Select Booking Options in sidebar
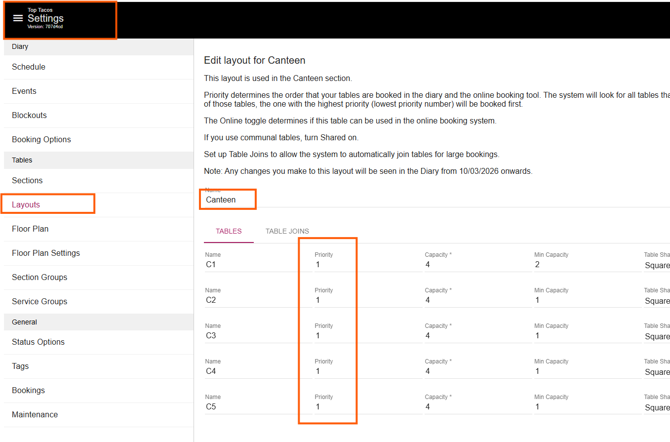The width and height of the screenshot is (670, 442). pyautogui.click(x=41, y=140)
